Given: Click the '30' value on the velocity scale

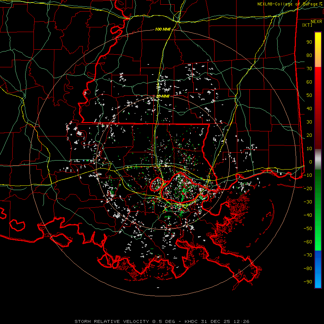Looking at the screenshot, I should coord(309,122).
